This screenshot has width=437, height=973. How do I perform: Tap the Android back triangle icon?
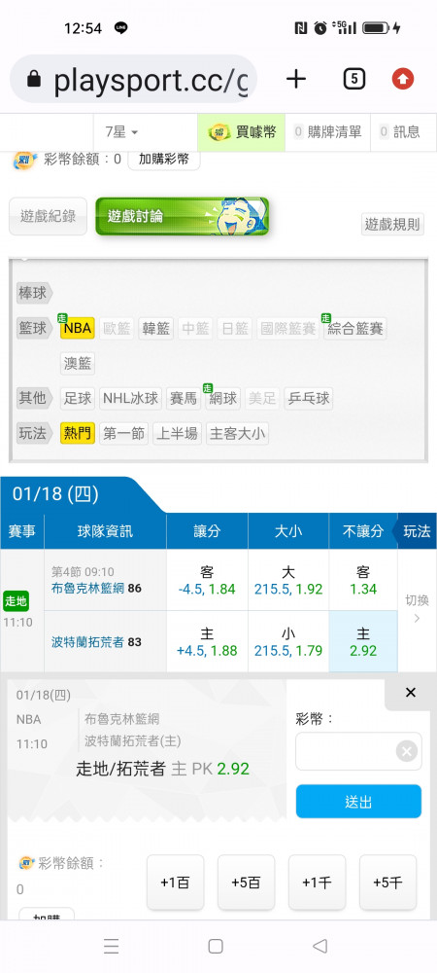(319, 946)
